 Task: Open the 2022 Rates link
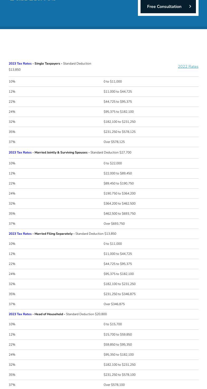[x=188, y=66]
